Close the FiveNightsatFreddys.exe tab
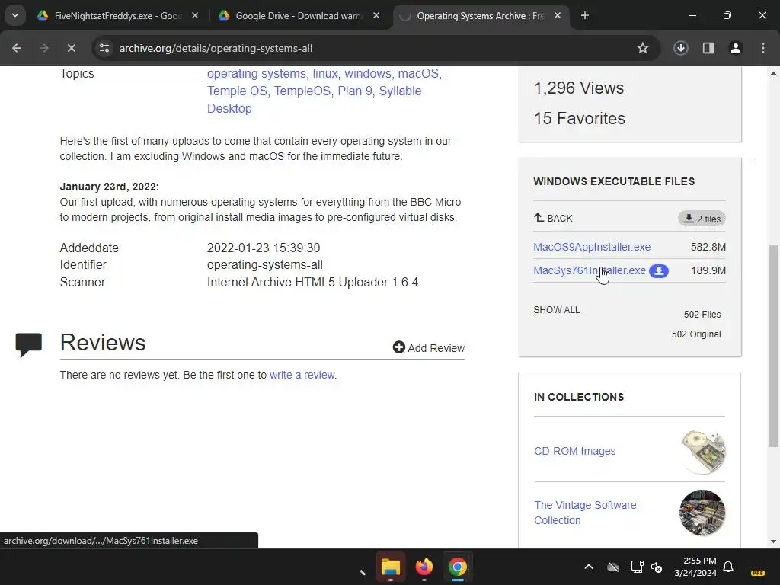This screenshot has width=780, height=585. (x=195, y=16)
